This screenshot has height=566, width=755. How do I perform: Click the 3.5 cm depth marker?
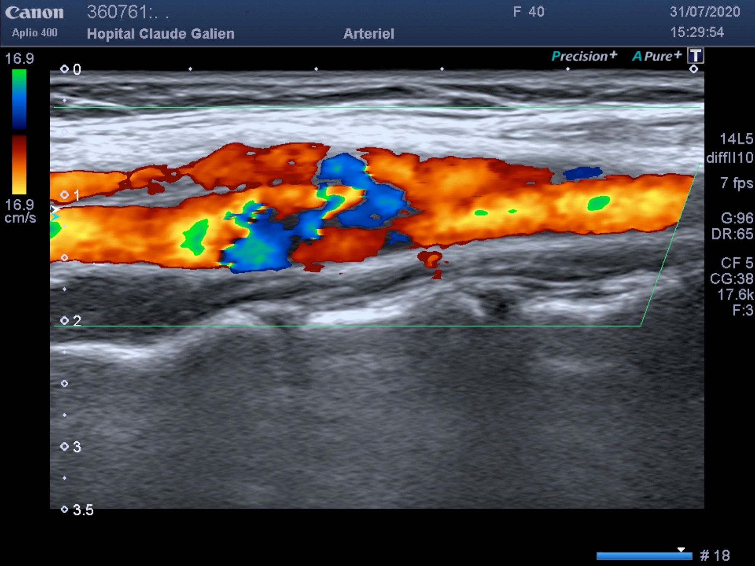click(x=77, y=510)
